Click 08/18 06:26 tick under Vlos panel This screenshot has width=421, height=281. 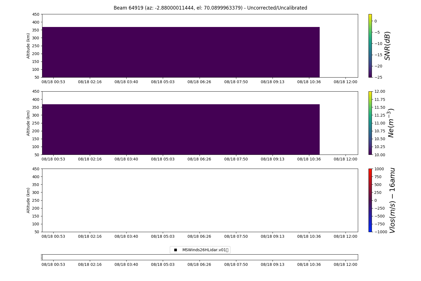pyautogui.click(x=199, y=236)
